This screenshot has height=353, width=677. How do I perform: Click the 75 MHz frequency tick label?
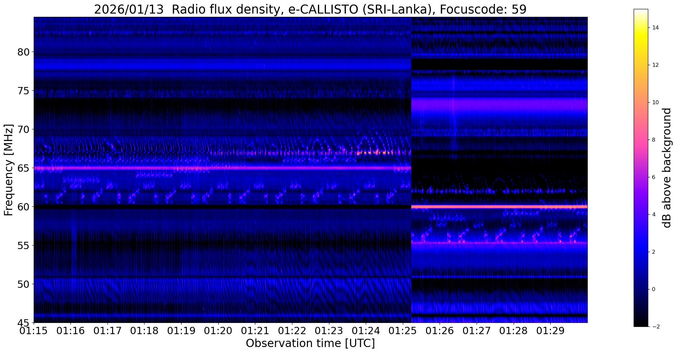point(23,91)
